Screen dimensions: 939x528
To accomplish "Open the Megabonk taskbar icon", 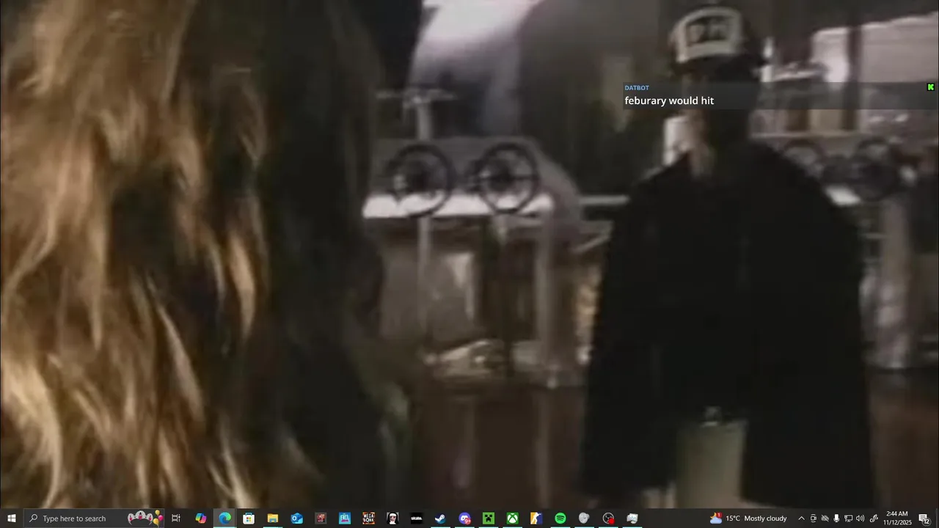I will 368,518.
